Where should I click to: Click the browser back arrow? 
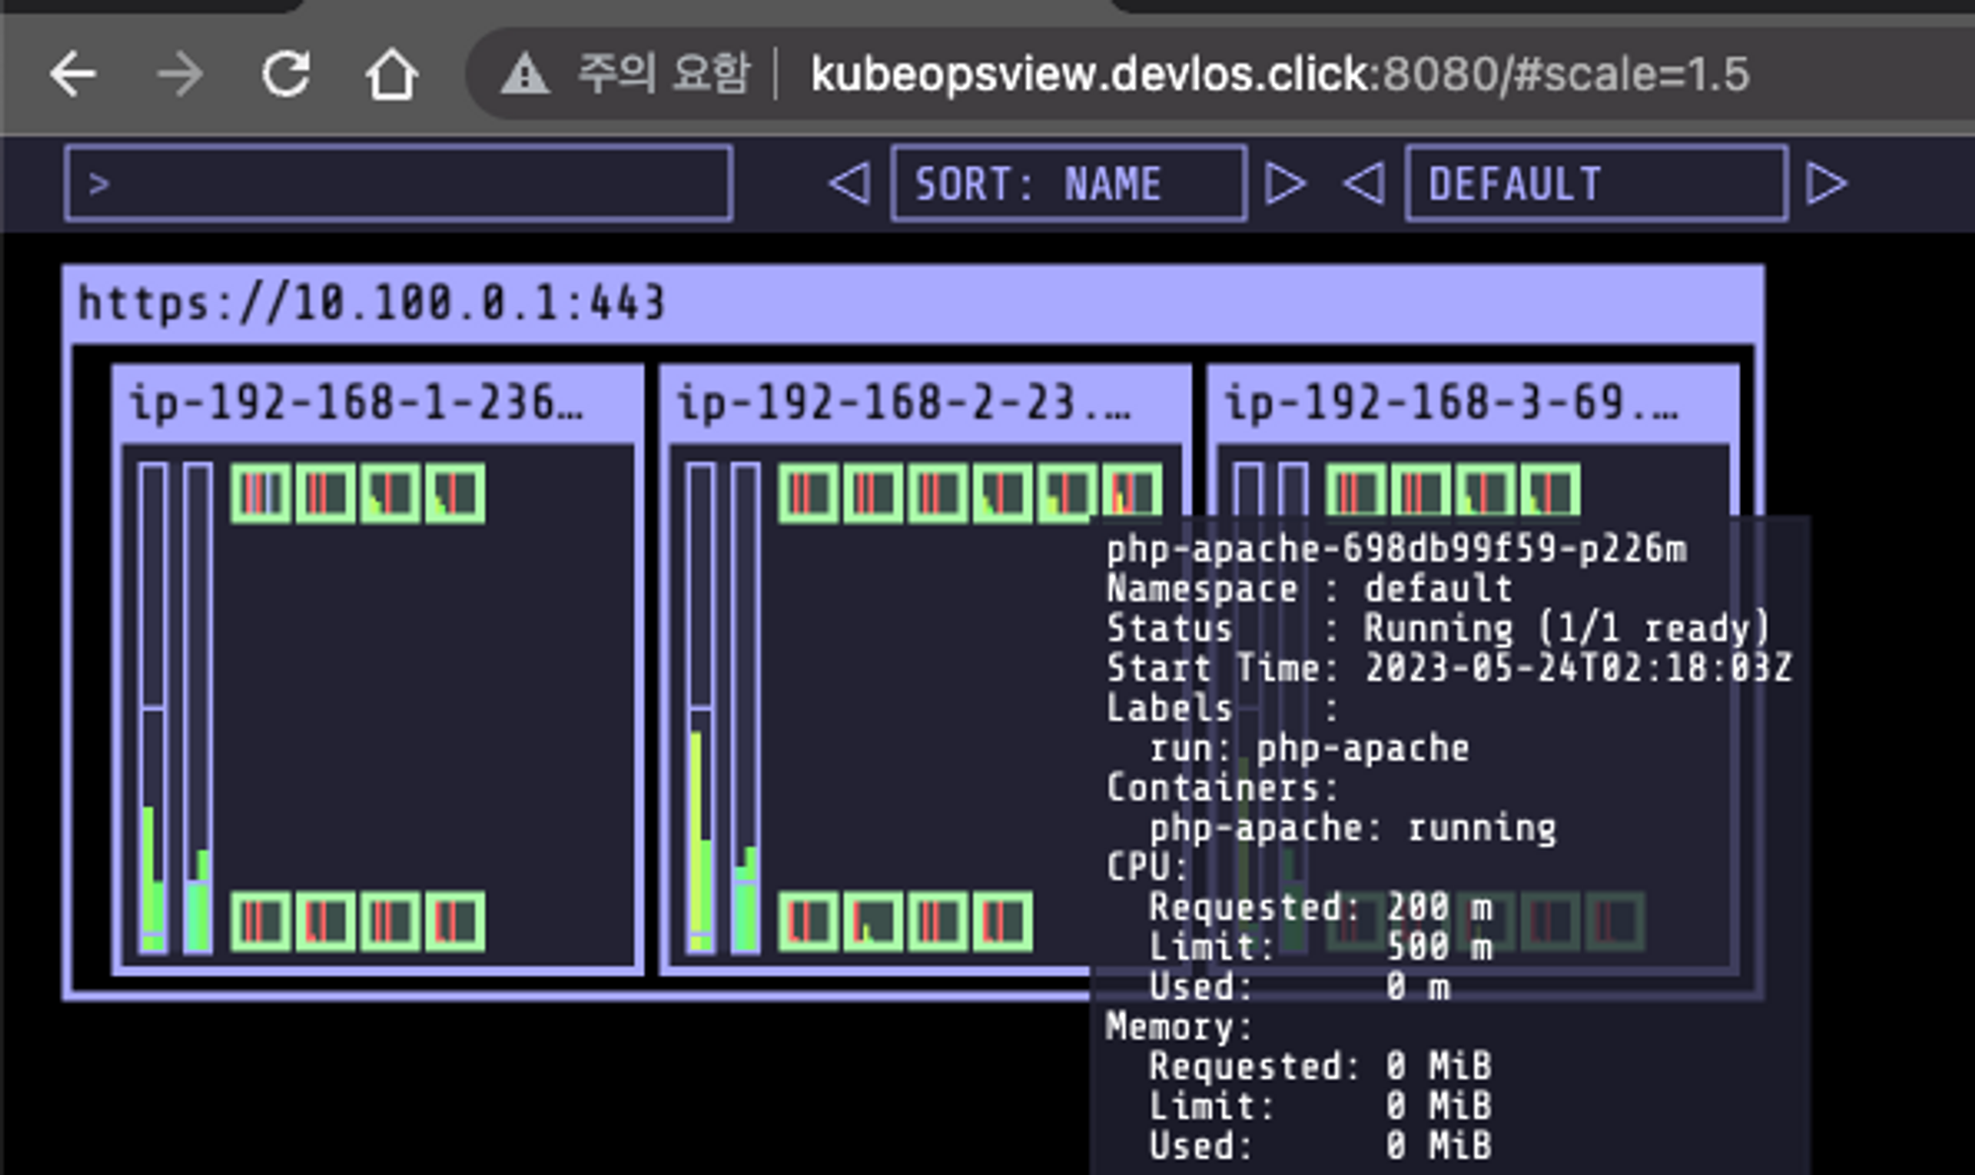[x=73, y=74]
